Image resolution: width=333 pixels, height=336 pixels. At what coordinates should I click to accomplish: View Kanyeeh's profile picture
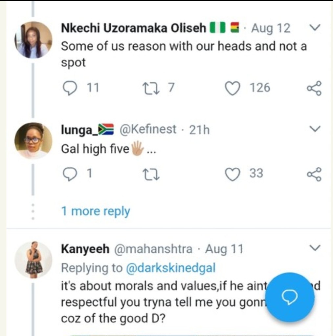[33, 260]
